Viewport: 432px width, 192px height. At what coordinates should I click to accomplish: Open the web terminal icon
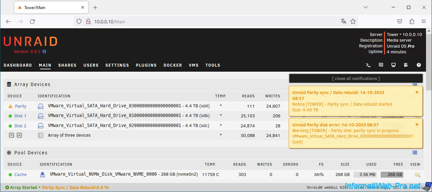click(368, 65)
